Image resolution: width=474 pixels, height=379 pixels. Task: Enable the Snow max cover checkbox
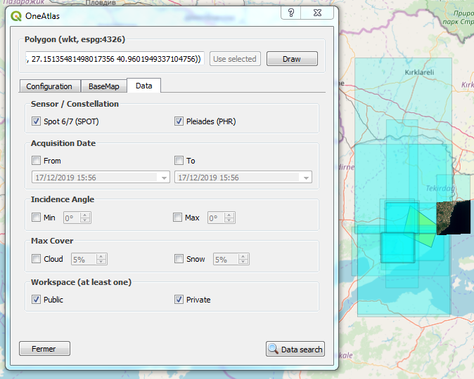click(x=179, y=259)
